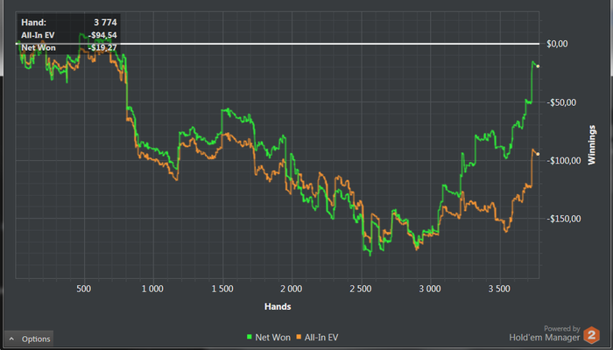Toggle the All-In EV series label
613x350 pixels.
(321, 337)
